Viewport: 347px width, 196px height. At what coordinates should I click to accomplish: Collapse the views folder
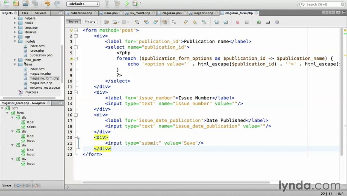click(15, 65)
